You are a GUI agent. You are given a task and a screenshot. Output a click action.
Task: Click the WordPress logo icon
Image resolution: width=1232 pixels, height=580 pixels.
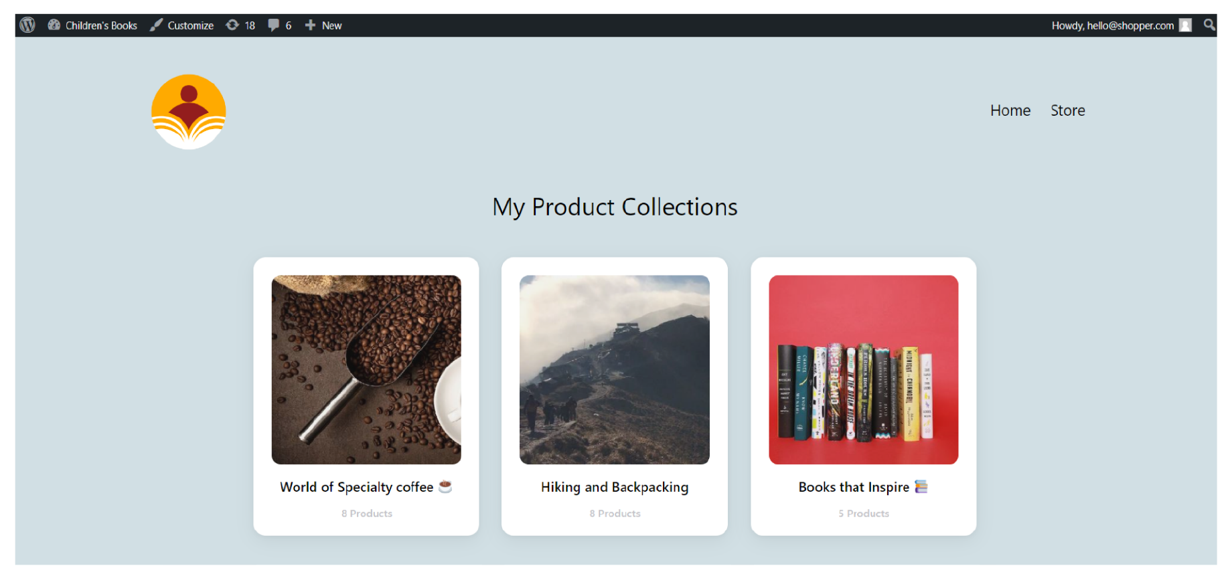click(27, 25)
